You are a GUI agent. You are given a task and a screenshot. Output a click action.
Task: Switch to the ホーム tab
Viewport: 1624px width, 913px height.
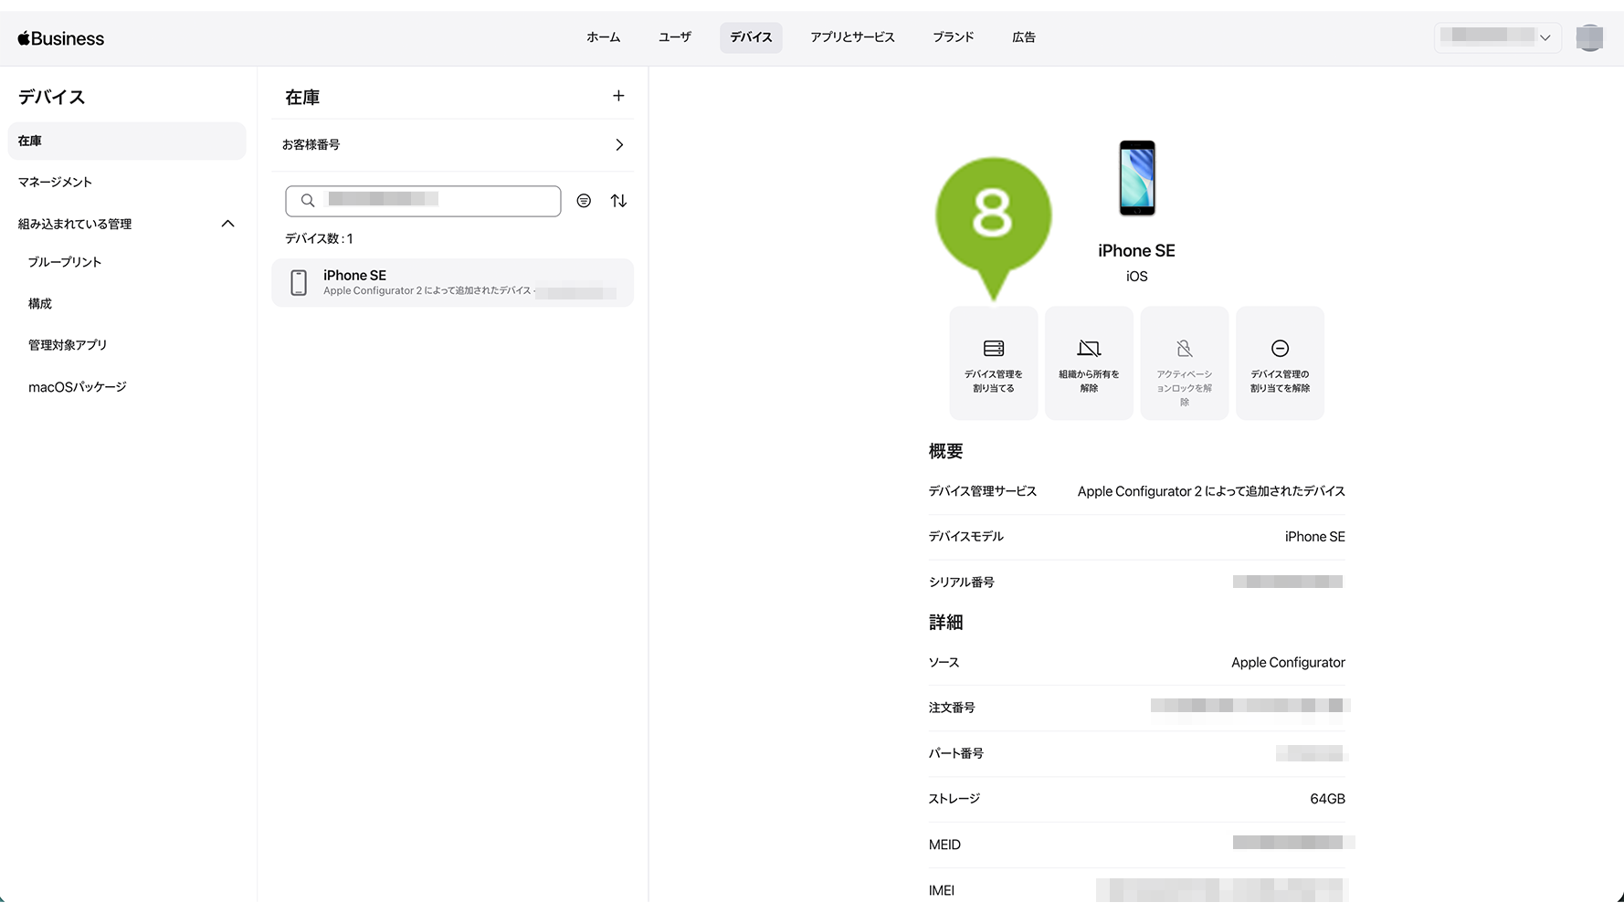click(x=603, y=37)
